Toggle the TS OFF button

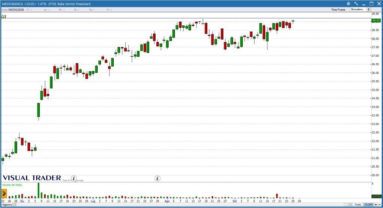(368, 205)
